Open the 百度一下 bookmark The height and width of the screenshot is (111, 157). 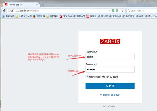(x=79, y=16)
